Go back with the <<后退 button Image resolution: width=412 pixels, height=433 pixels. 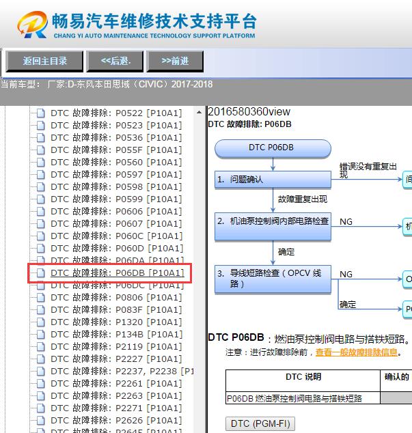115,61
